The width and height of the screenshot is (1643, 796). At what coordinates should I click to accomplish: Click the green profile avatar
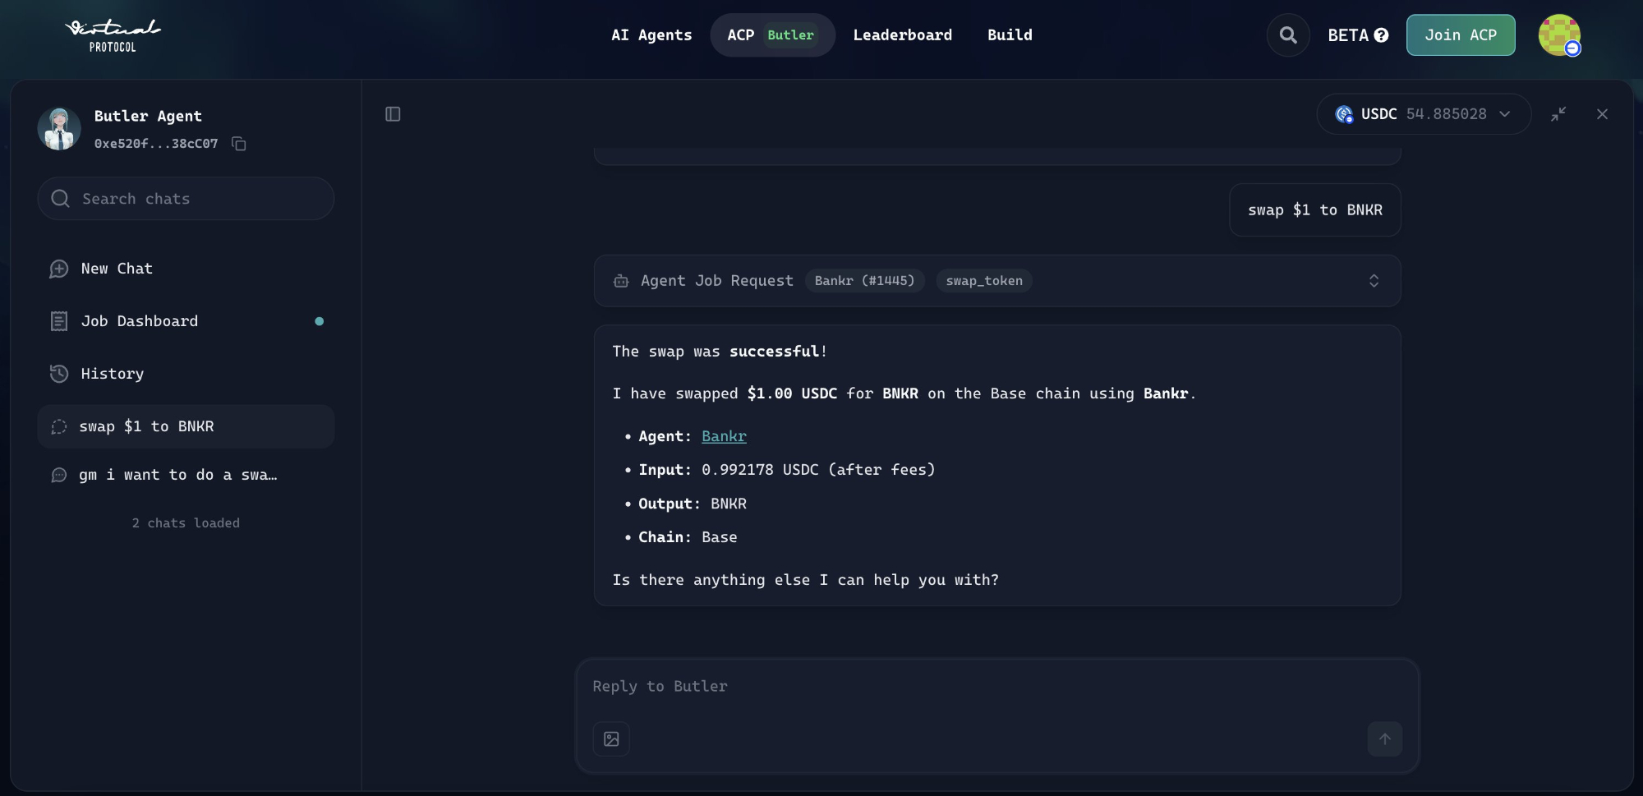(1559, 35)
